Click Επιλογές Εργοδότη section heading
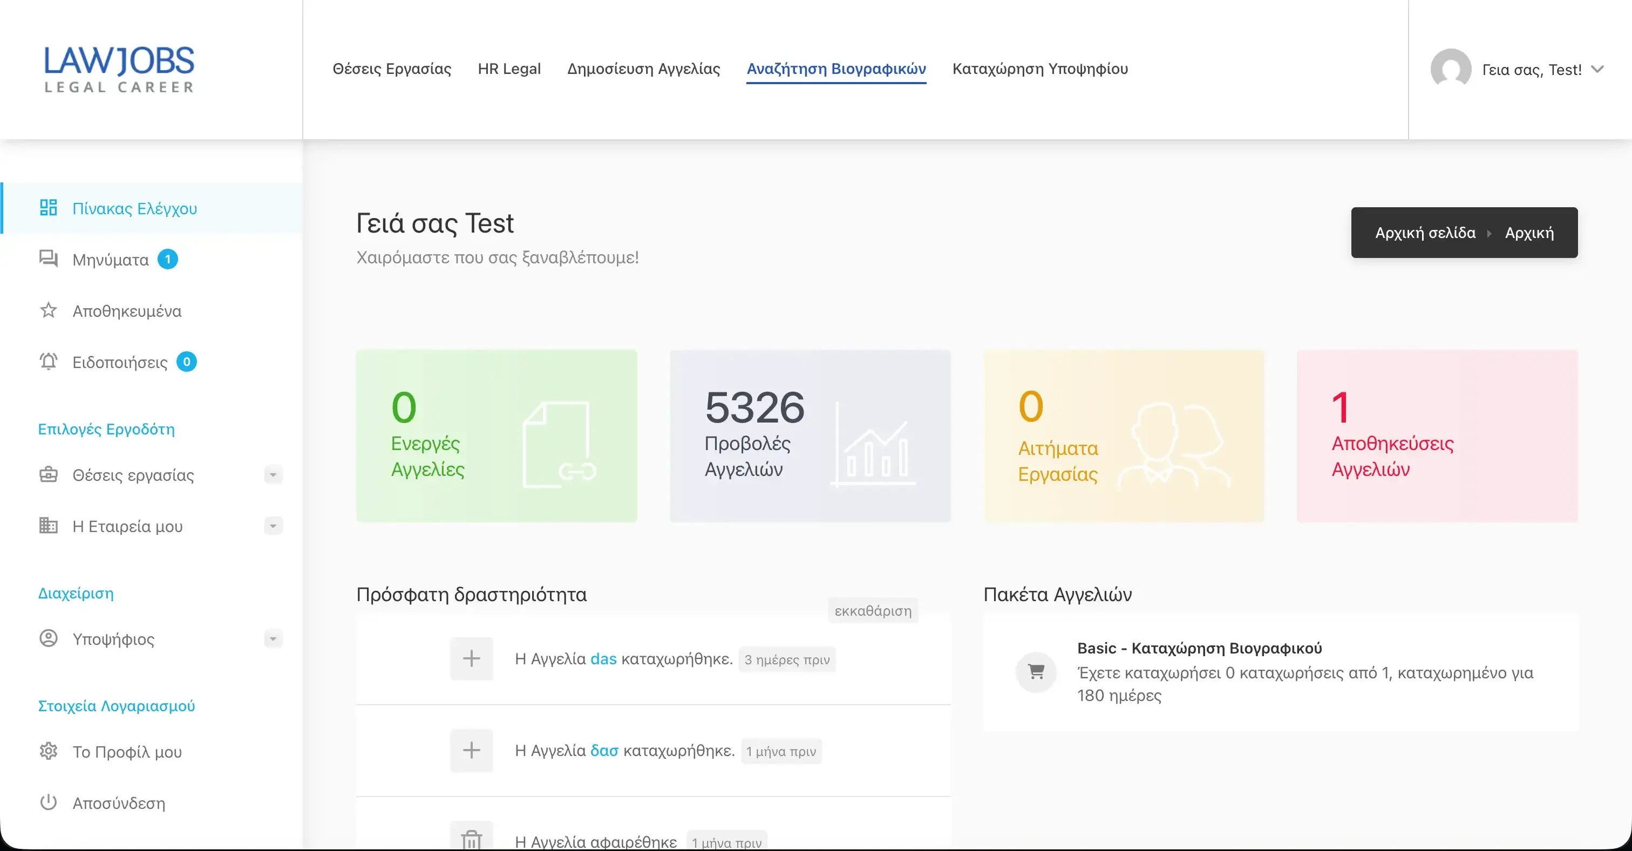 pos(106,429)
